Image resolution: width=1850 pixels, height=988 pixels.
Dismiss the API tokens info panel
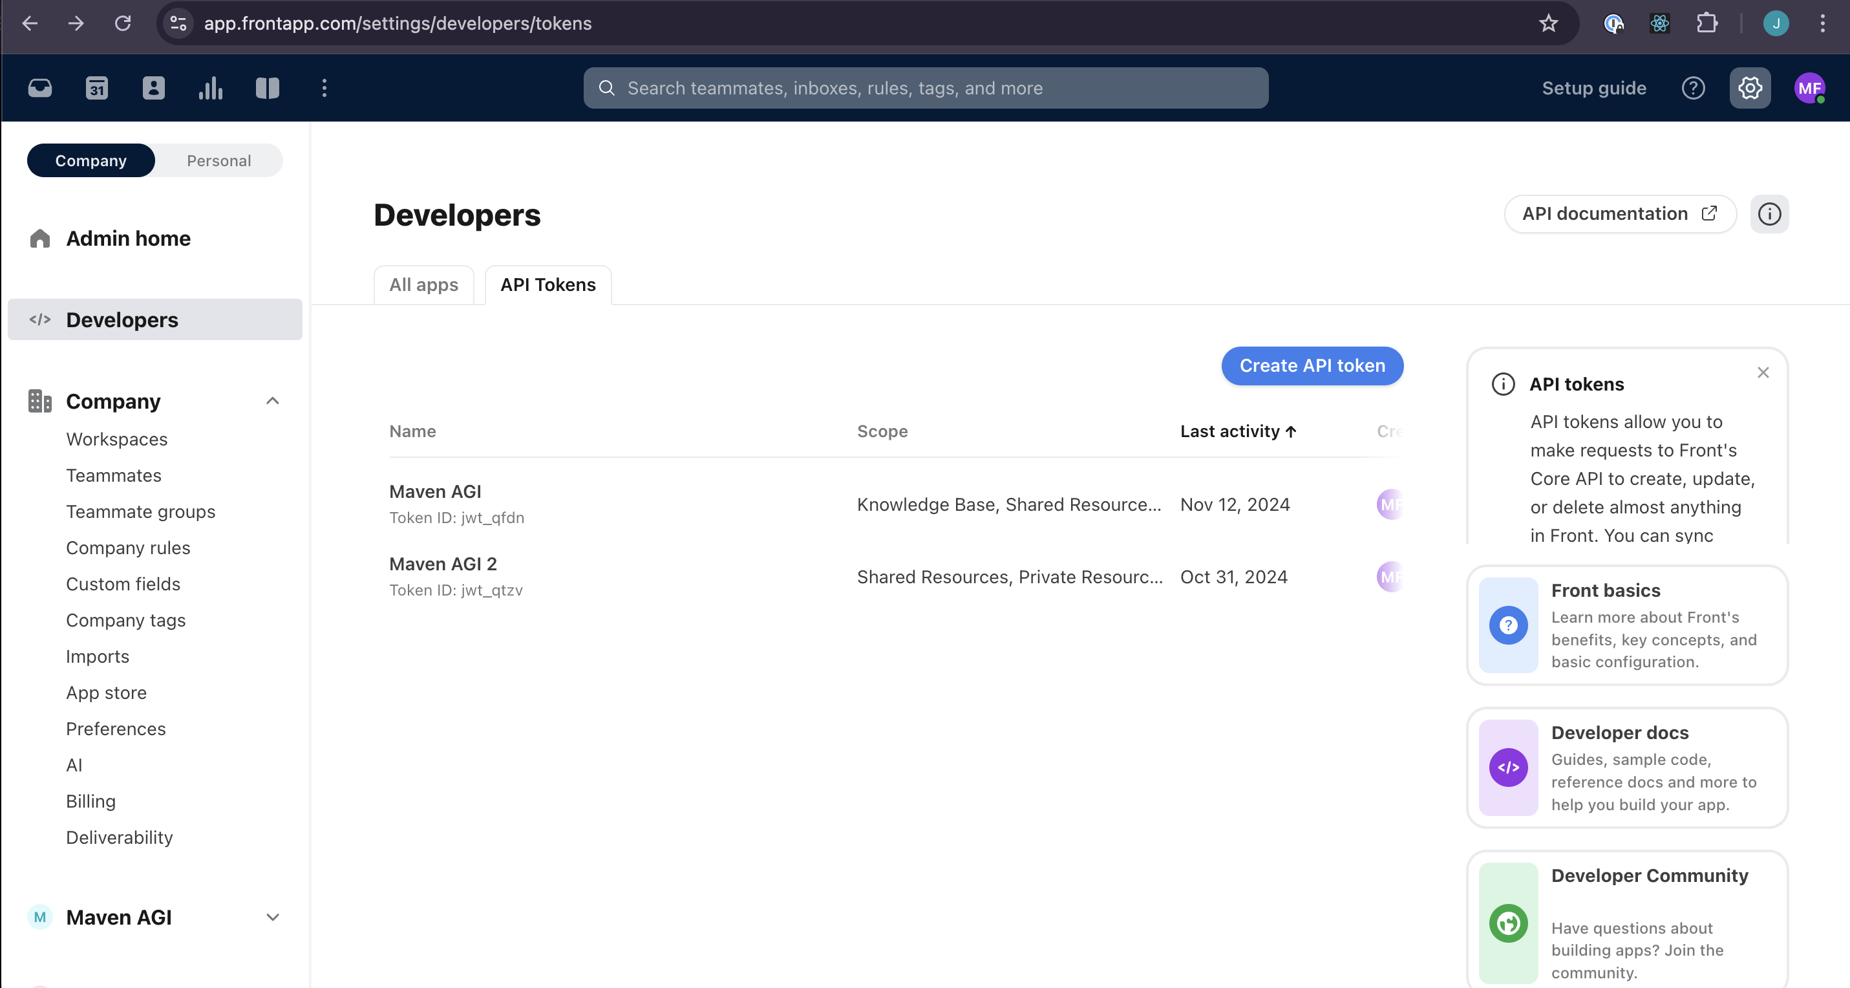tap(1763, 372)
